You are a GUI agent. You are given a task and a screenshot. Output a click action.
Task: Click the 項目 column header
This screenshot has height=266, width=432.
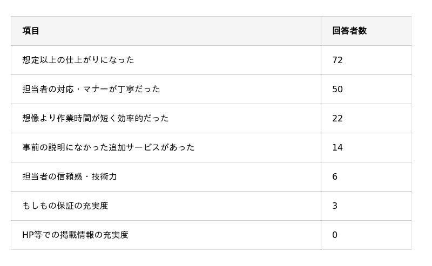click(31, 31)
